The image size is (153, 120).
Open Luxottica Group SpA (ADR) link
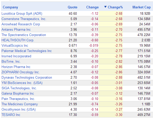[x=22, y=13]
